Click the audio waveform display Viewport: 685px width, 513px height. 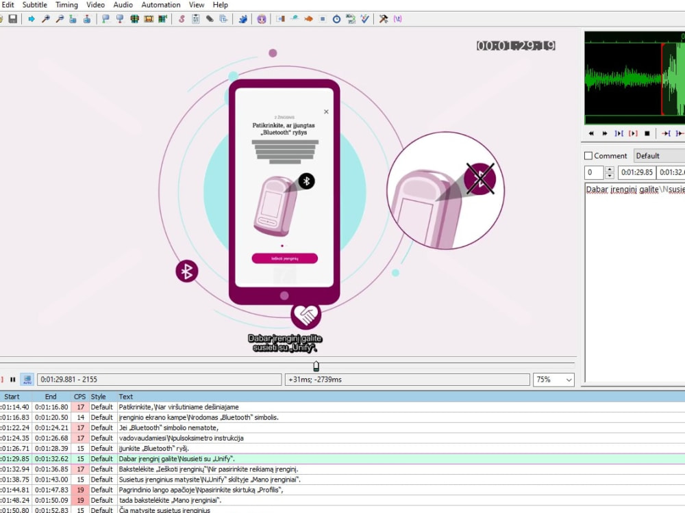point(635,78)
